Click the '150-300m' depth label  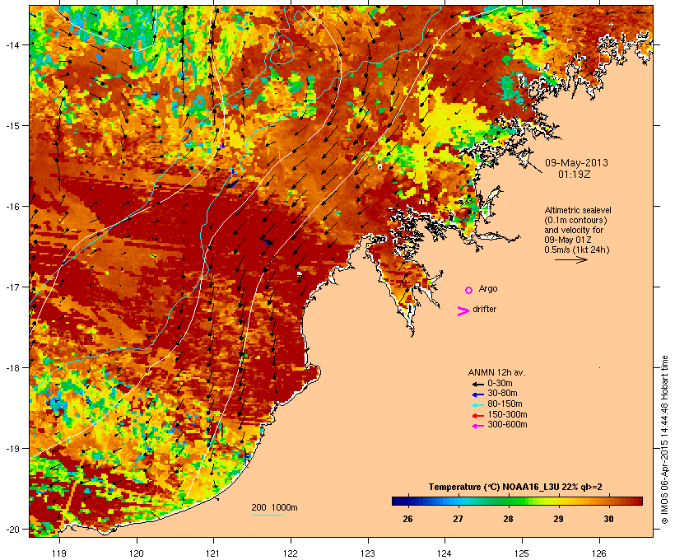[507, 414]
